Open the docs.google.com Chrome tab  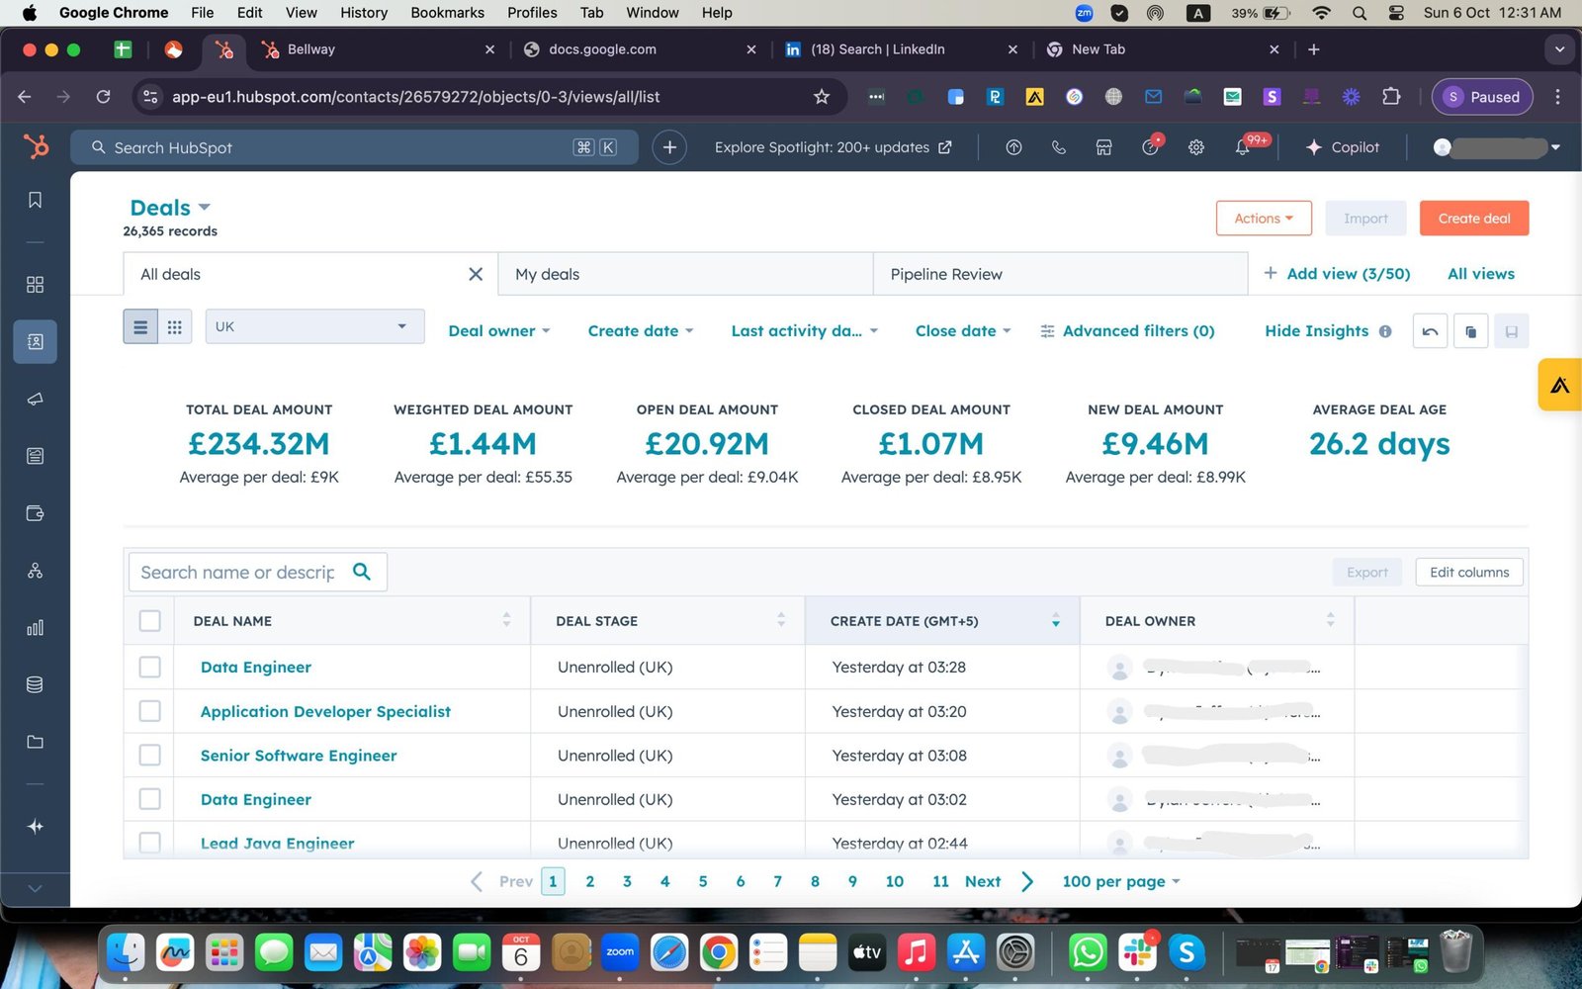[x=640, y=49]
